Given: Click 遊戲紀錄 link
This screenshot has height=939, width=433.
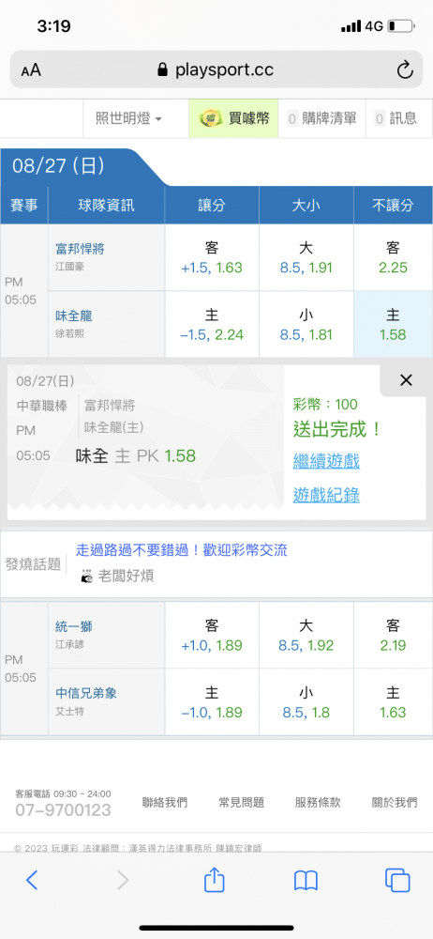Looking at the screenshot, I should [x=326, y=495].
